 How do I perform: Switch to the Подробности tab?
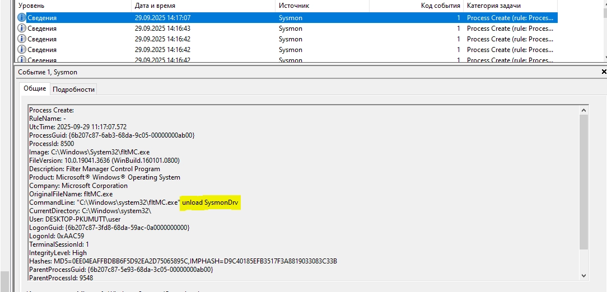point(73,90)
